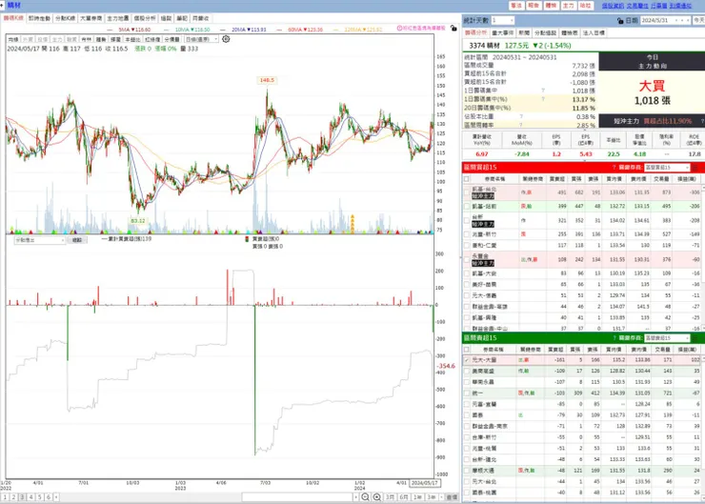
Task: Click the 月營收 tab
Action: [x=200, y=18]
